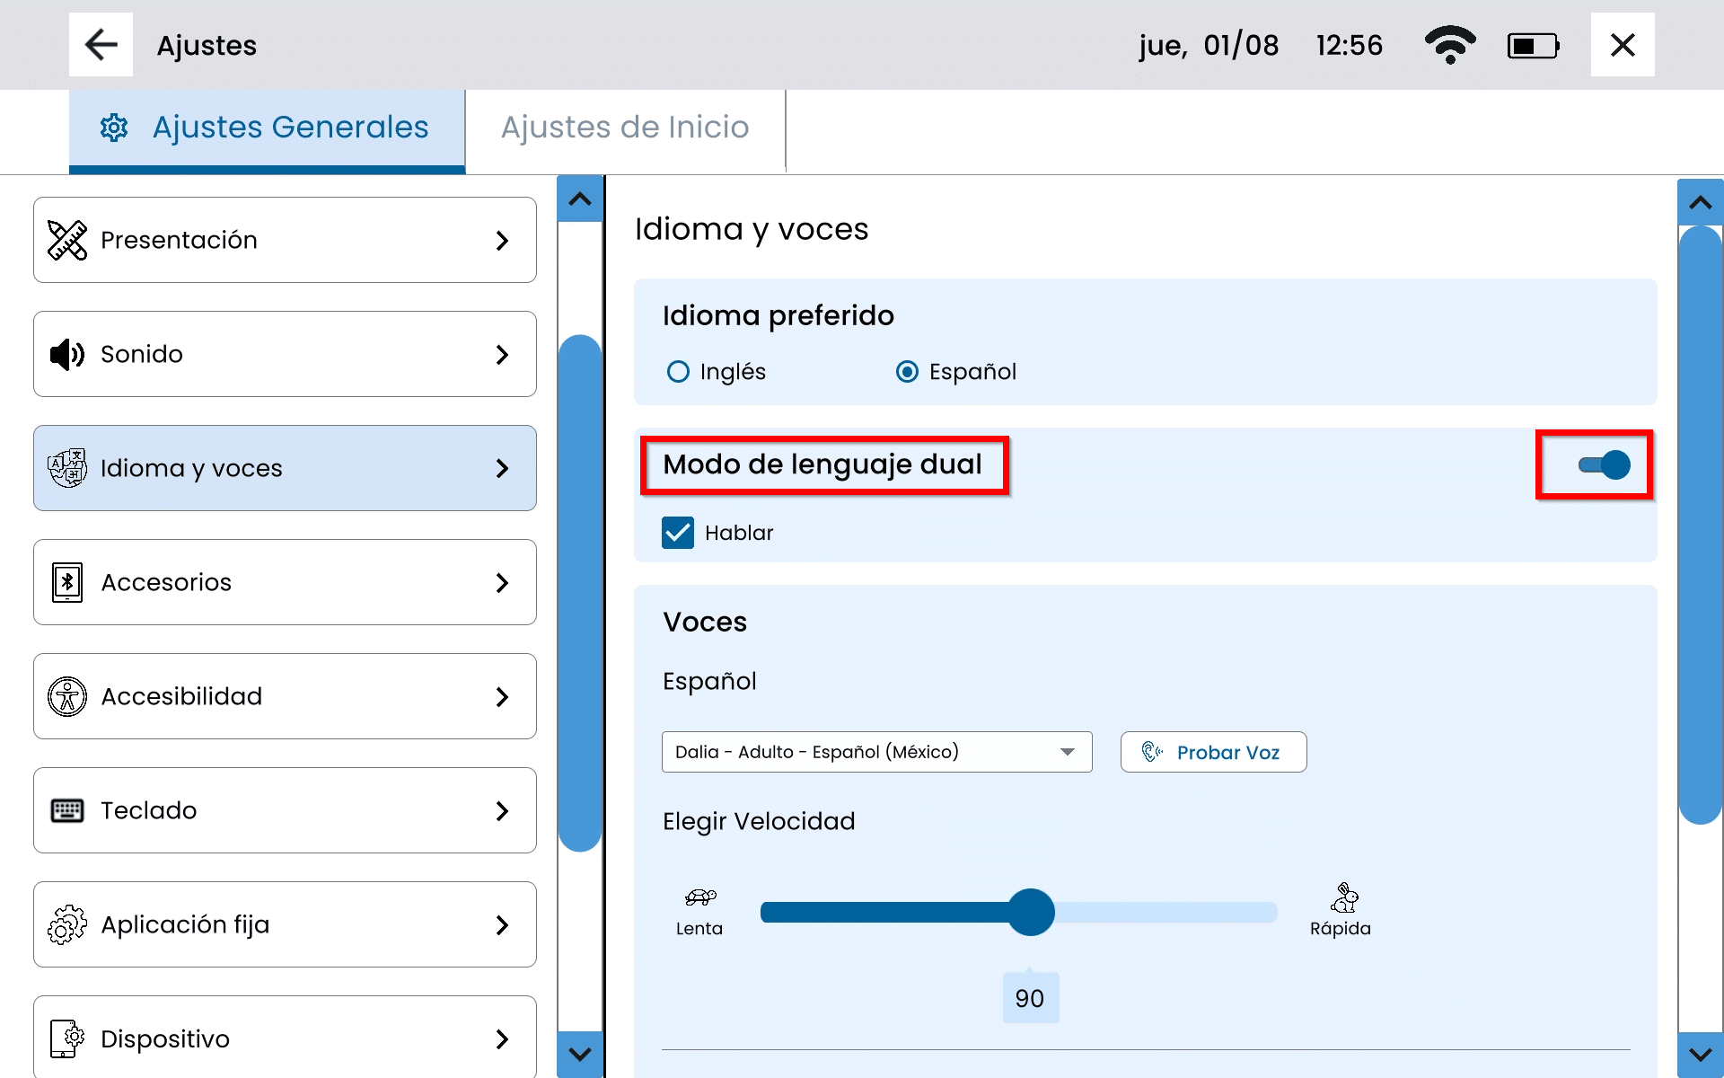
Task: Click the back arrow icon
Action: coord(101,45)
